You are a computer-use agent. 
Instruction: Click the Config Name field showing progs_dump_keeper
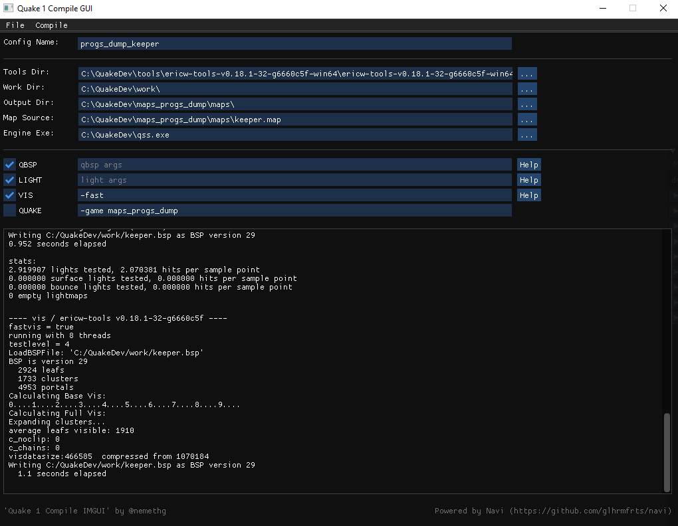tap(294, 43)
